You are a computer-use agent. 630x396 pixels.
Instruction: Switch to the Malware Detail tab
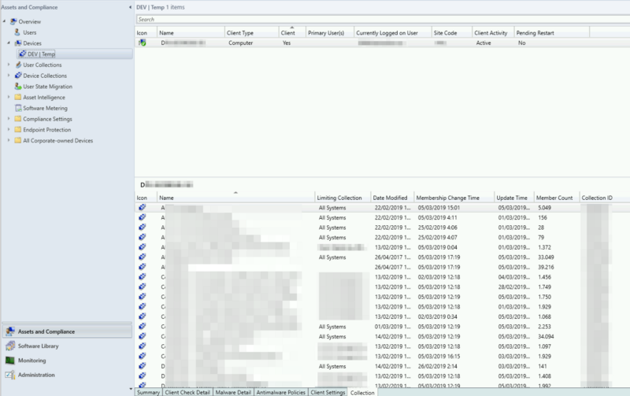coord(233,392)
